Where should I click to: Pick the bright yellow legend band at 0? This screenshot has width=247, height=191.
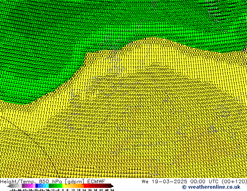click(64, 186)
